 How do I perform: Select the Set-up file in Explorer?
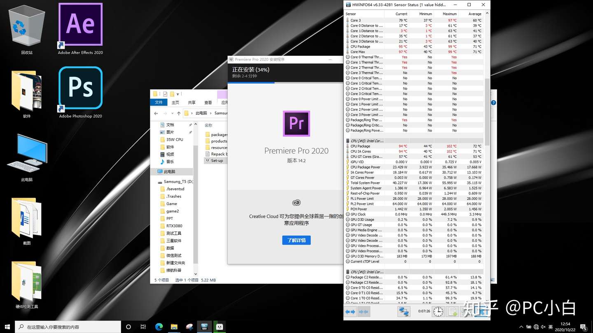click(x=217, y=160)
